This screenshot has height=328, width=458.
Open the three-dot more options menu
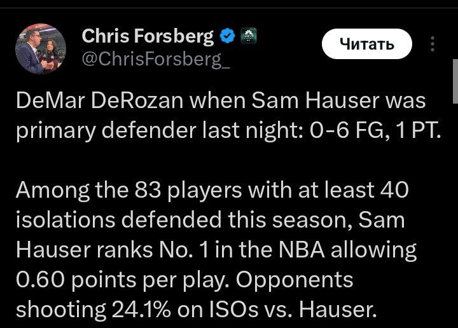click(x=433, y=44)
